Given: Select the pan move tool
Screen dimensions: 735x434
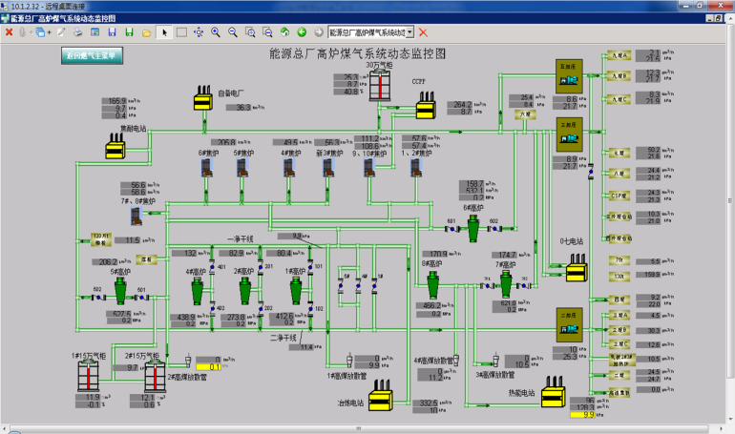Looking at the screenshot, I should pyautogui.click(x=199, y=31).
